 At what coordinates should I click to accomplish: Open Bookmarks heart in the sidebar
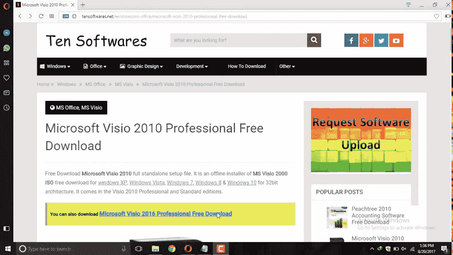(x=6, y=78)
